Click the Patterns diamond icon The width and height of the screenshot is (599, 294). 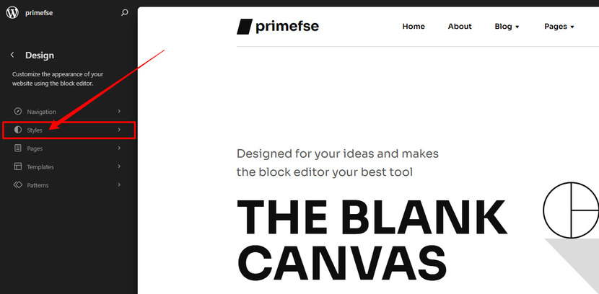(17, 184)
